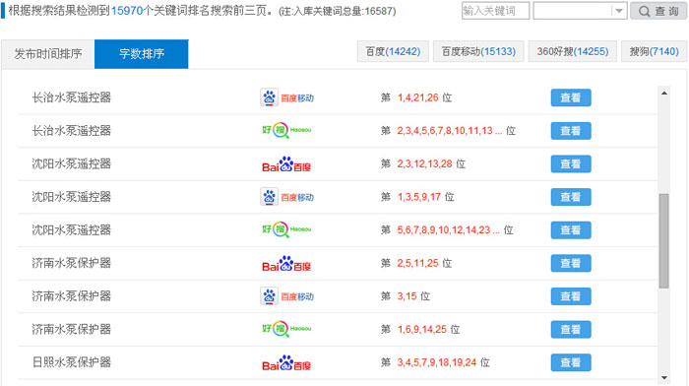The width and height of the screenshot is (689, 386).
Task: Open the dropdown next to keyword input
Action: pyautogui.click(x=618, y=11)
